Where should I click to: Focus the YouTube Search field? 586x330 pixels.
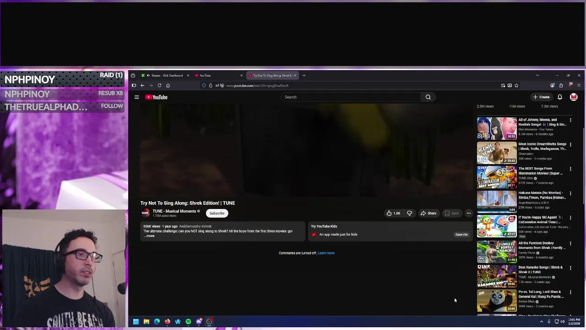351,97
